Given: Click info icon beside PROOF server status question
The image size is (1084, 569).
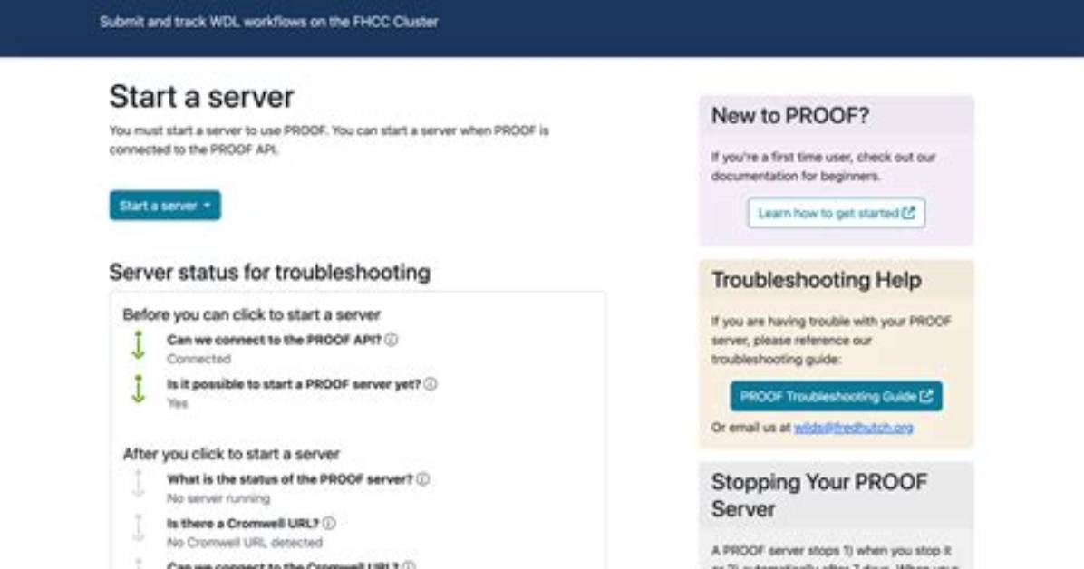Looking at the screenshot, I should pyautogui.click(x=422, y=478).
